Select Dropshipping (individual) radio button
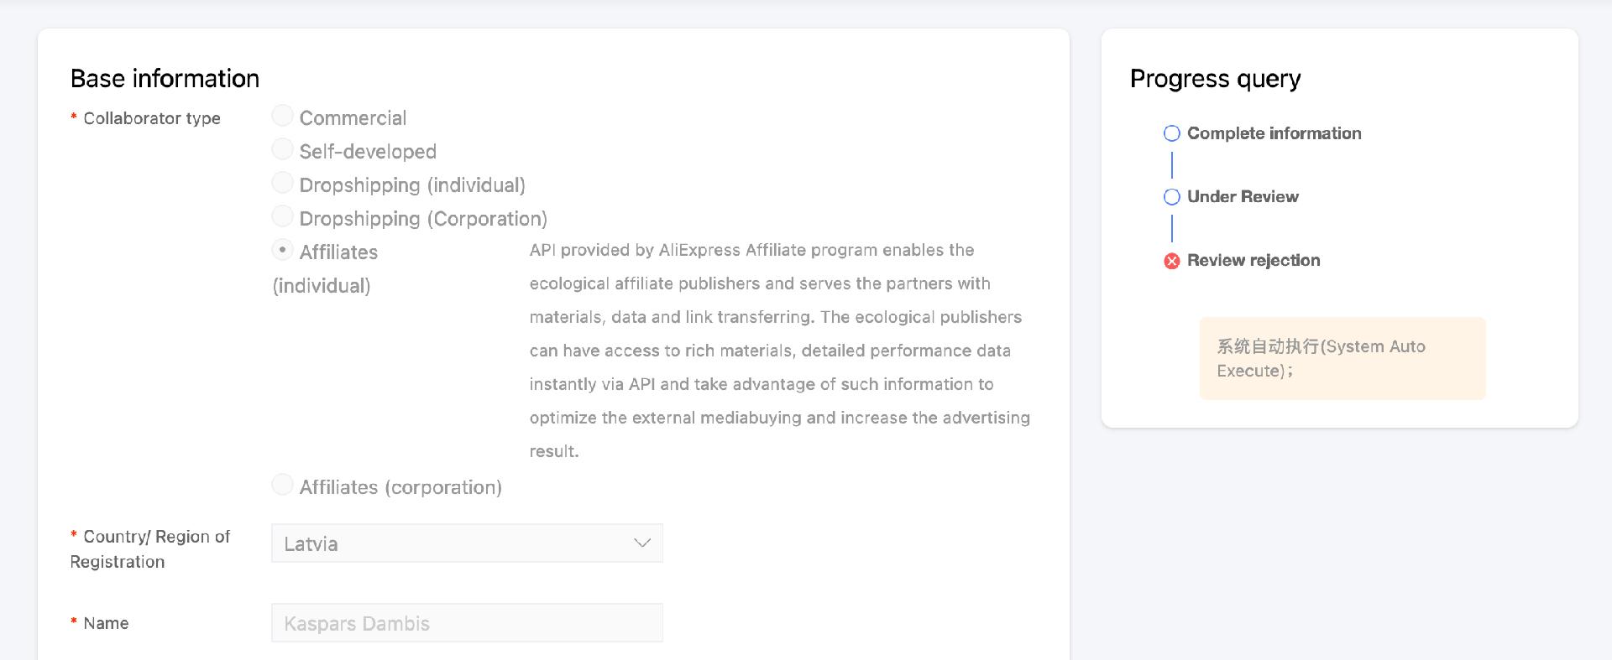 (x=283, y=183)
